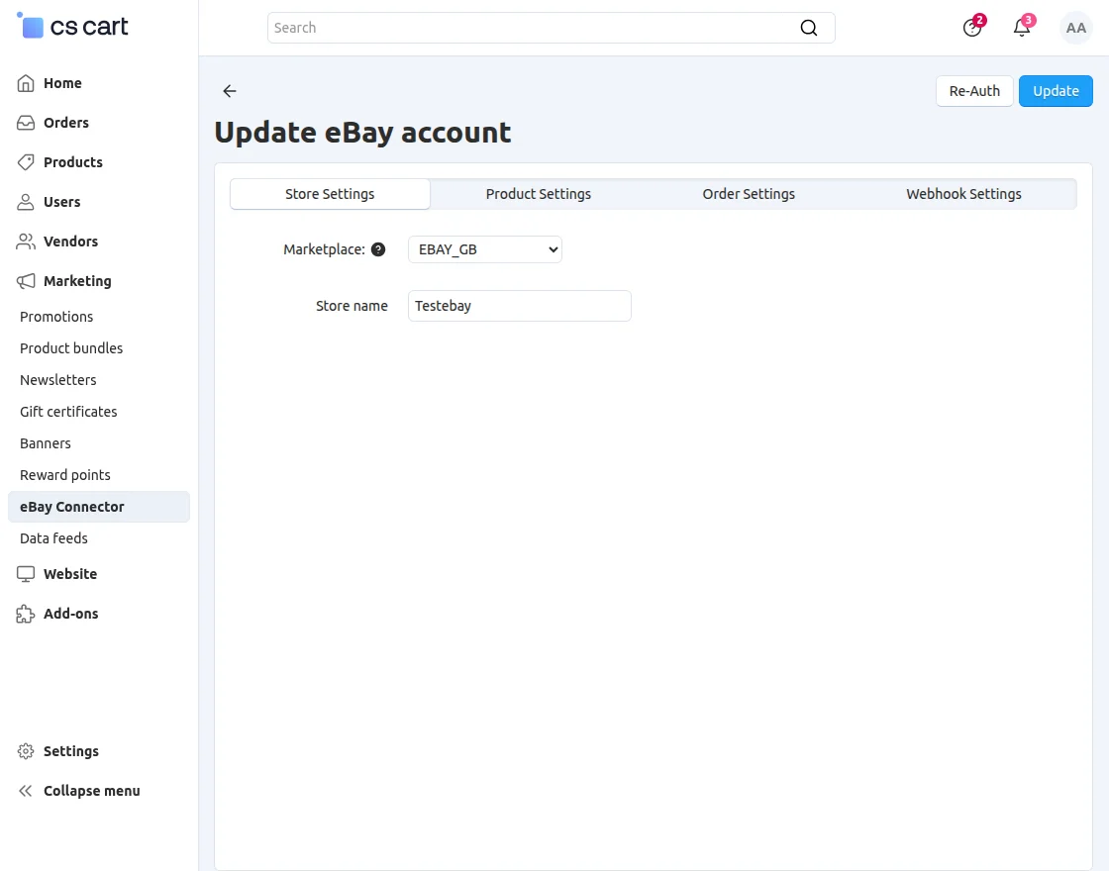The width and height of the screenshot is (1109, 871).
Task: Click the Users person icon
Action: tap(26, 202)
